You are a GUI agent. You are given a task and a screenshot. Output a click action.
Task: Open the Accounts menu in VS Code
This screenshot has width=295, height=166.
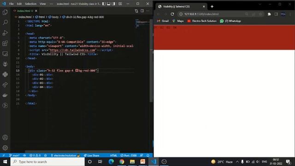tap(5, 137)
